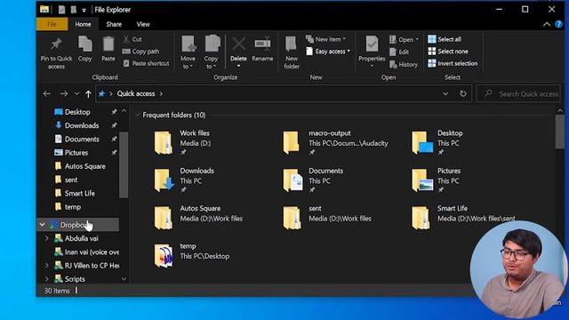
Task: Select Autos Square in navigation pane
Action: 84,166
